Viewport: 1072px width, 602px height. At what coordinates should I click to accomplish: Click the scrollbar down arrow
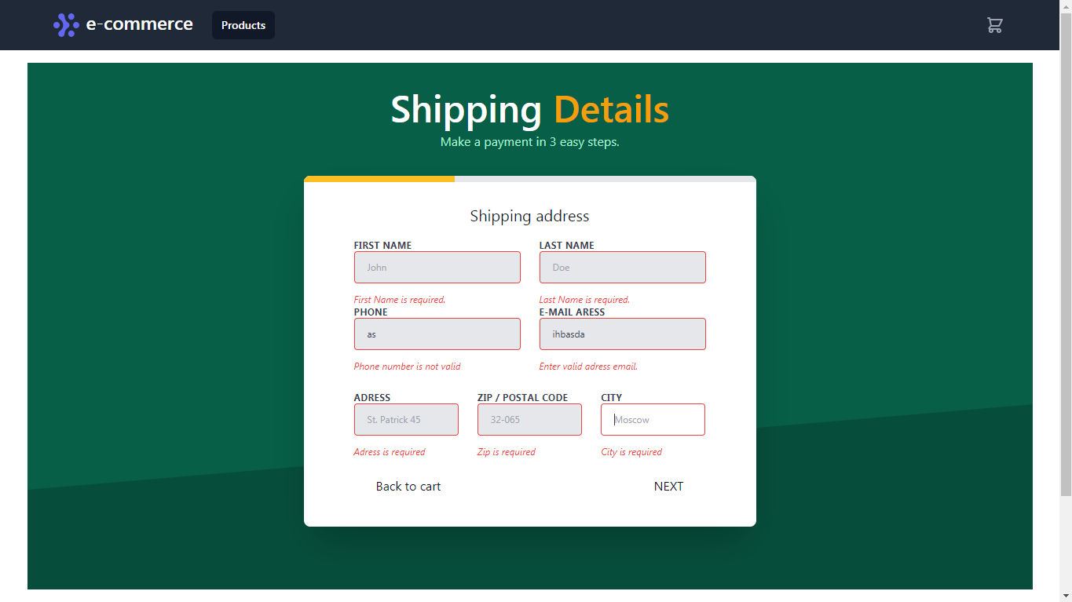tap(1067, 597)
